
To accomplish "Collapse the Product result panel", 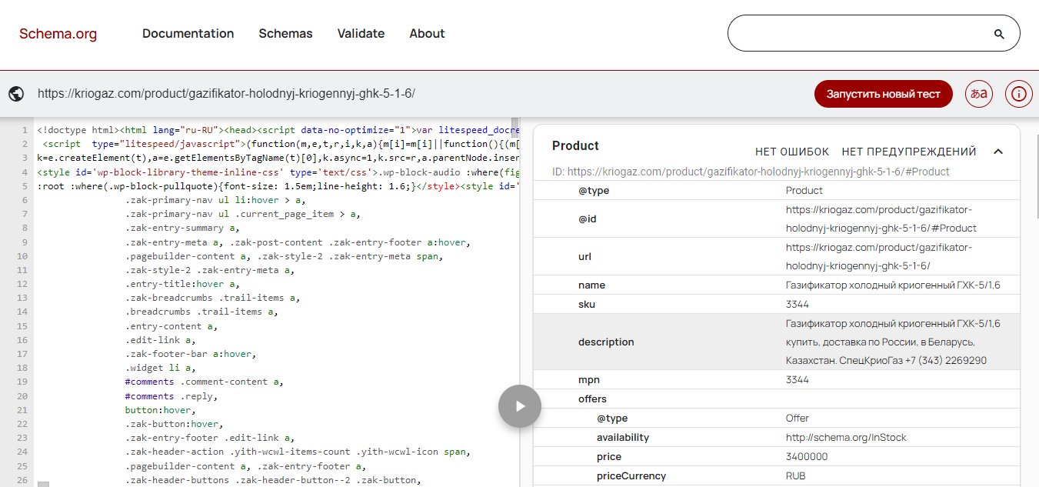I will coord(998,152).
